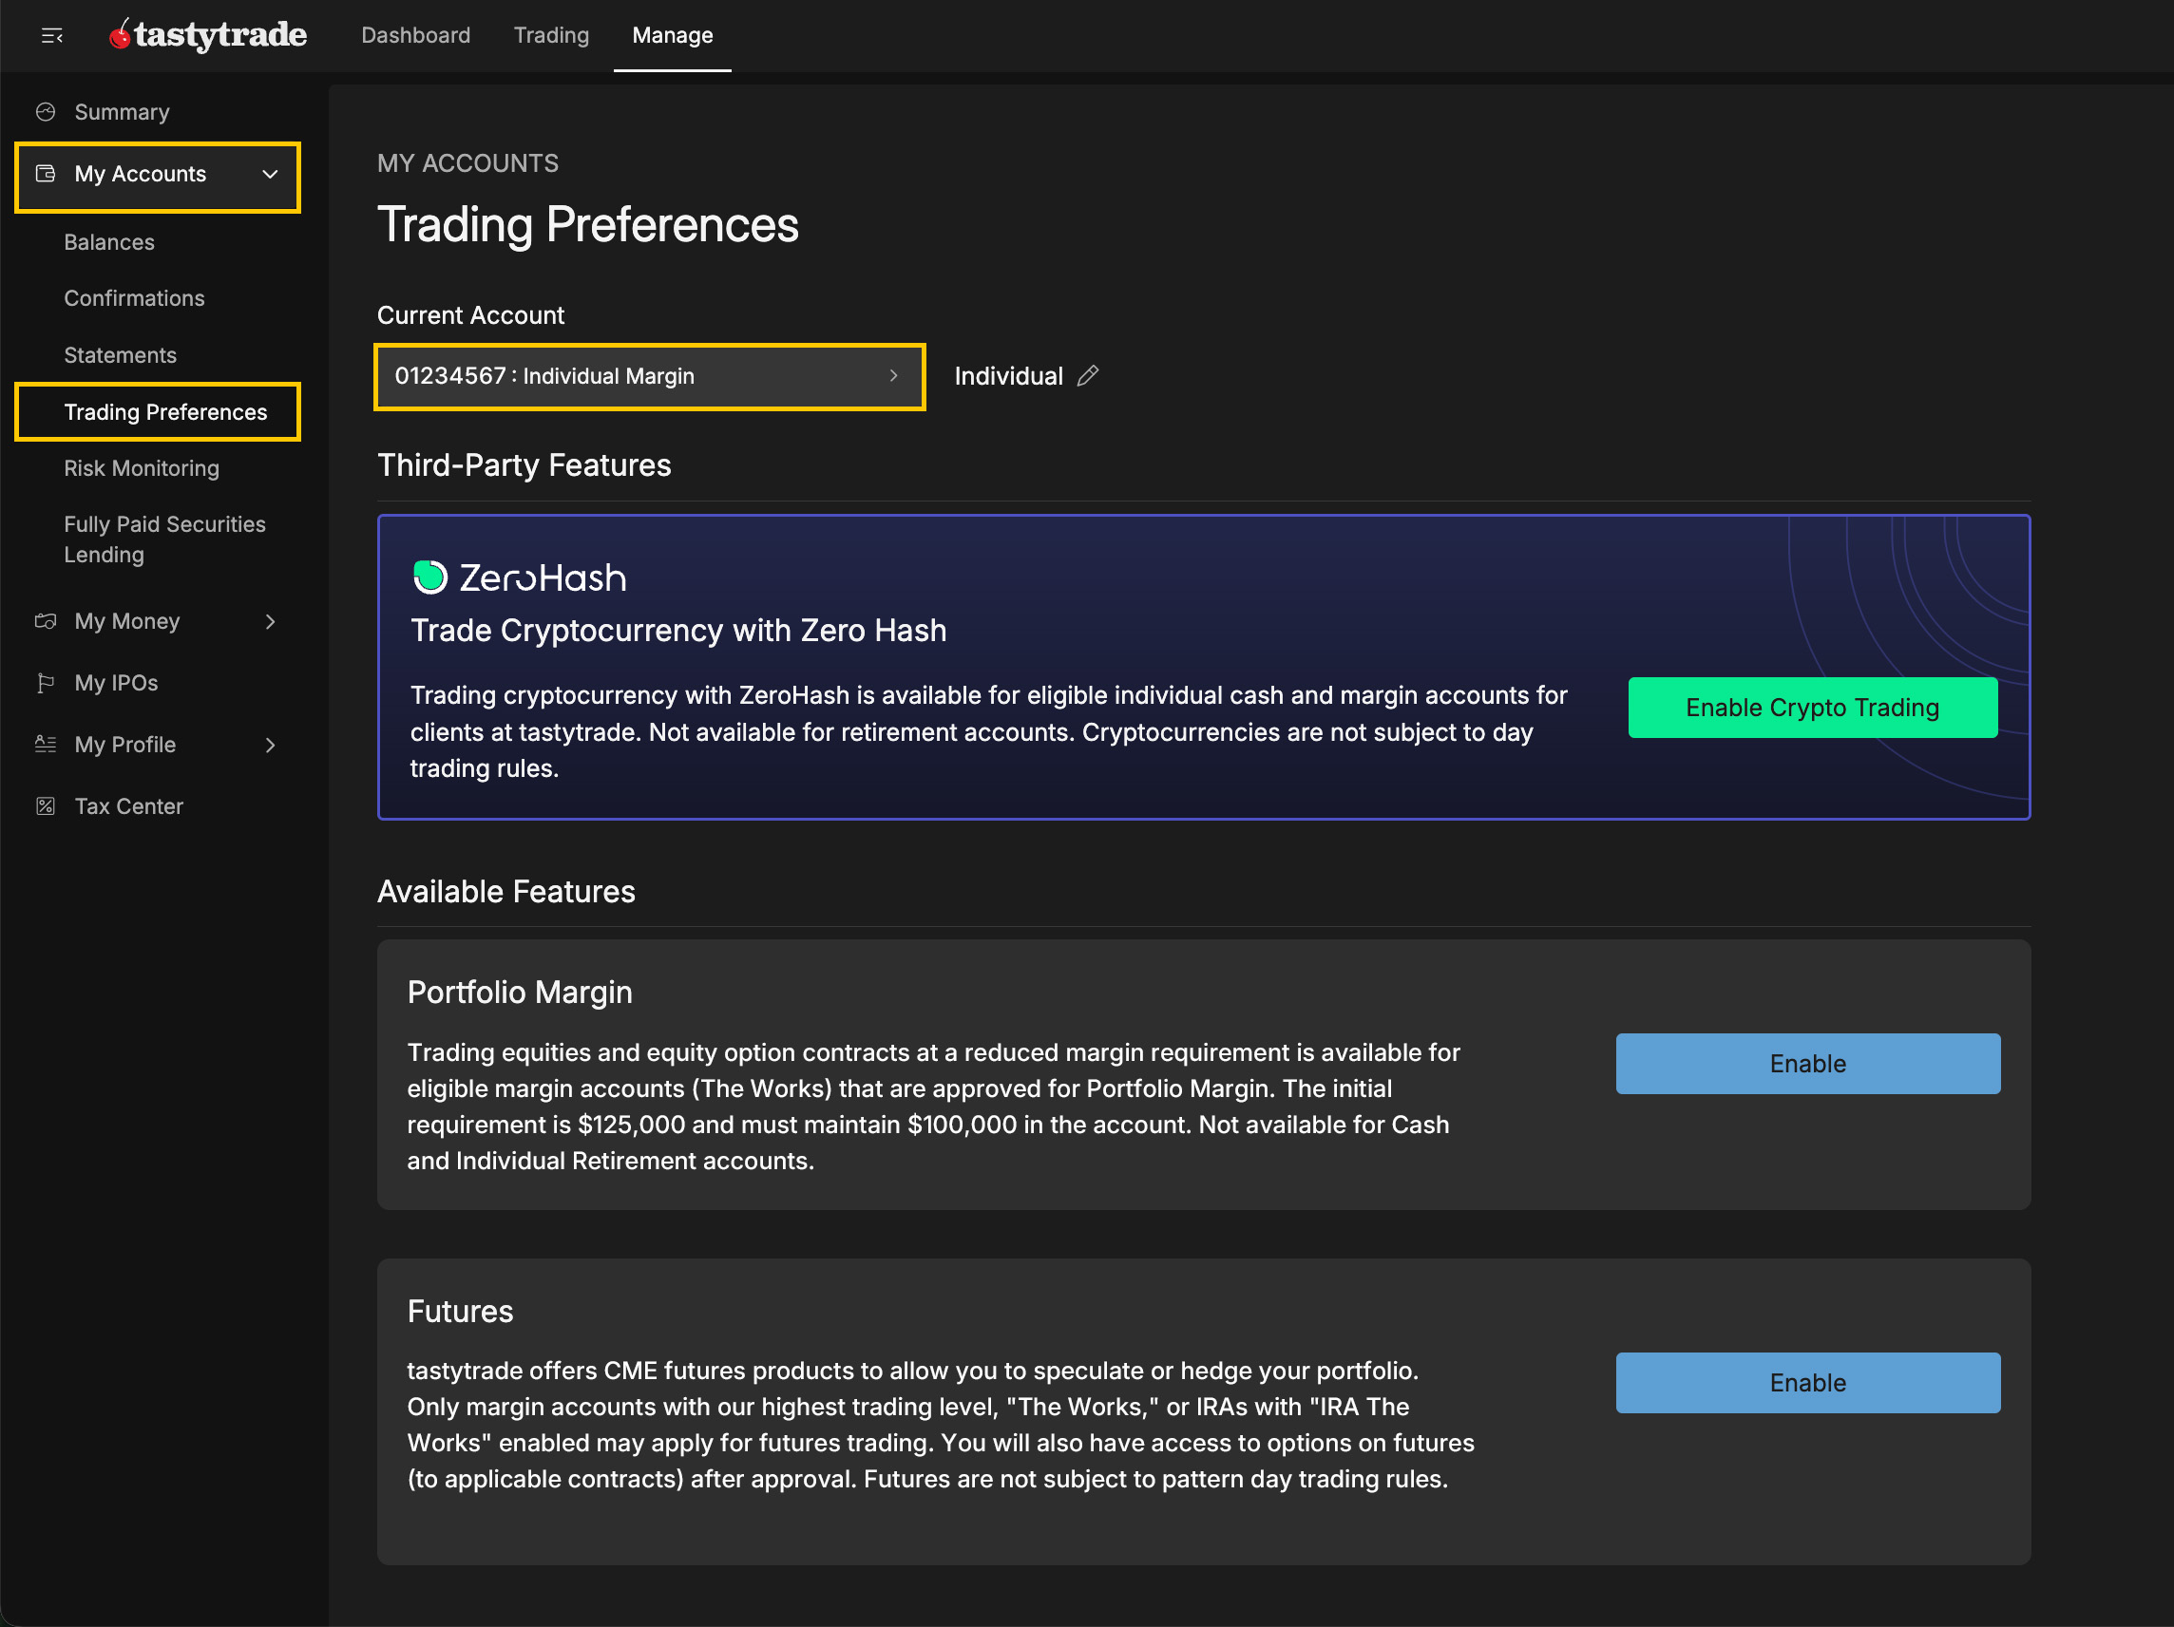Click the My Accounts wallet icon
2174x1627 pixels.
coord(46,174)
